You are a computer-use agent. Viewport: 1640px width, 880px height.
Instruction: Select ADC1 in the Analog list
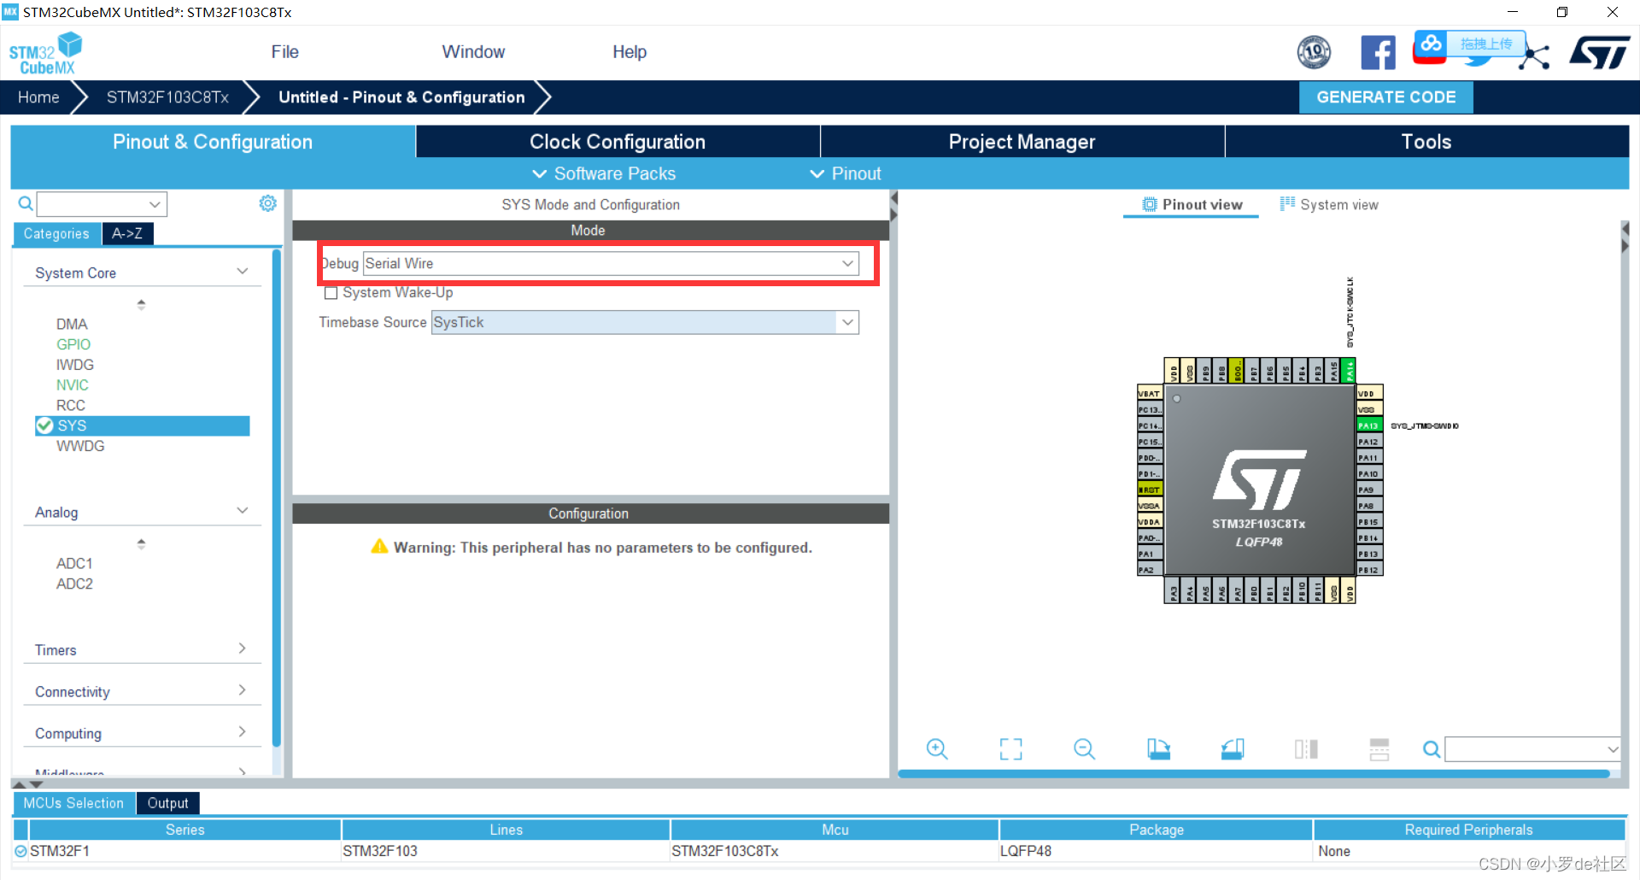74,563
